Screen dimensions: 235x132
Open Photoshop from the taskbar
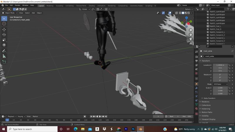pos(133,129)
